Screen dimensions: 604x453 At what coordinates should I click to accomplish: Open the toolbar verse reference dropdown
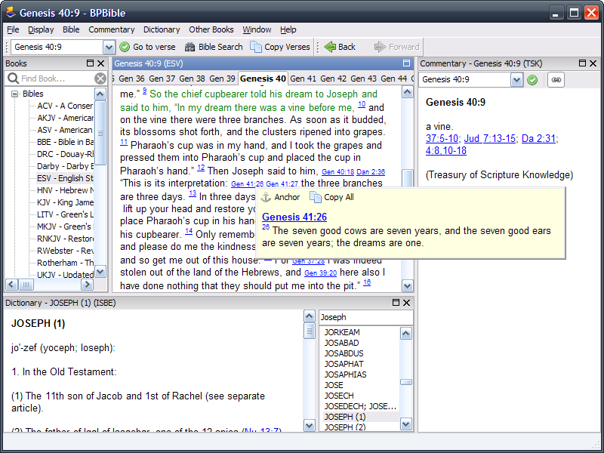pos(108,47)
